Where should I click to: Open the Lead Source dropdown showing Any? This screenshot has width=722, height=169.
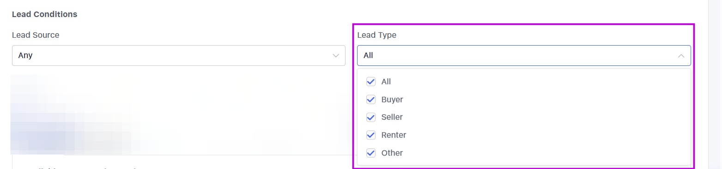point(178,55)
